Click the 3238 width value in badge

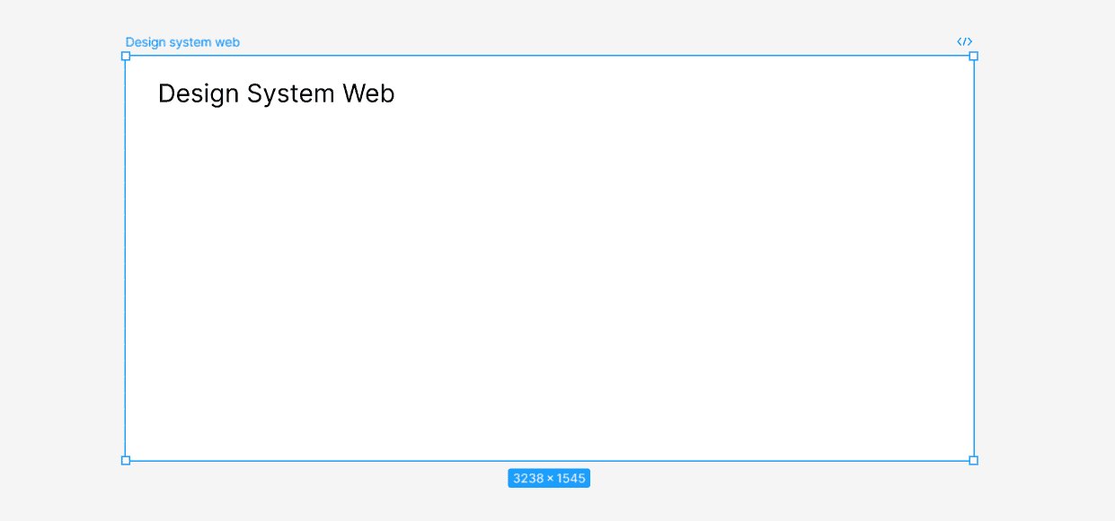(x=528, y=478)
